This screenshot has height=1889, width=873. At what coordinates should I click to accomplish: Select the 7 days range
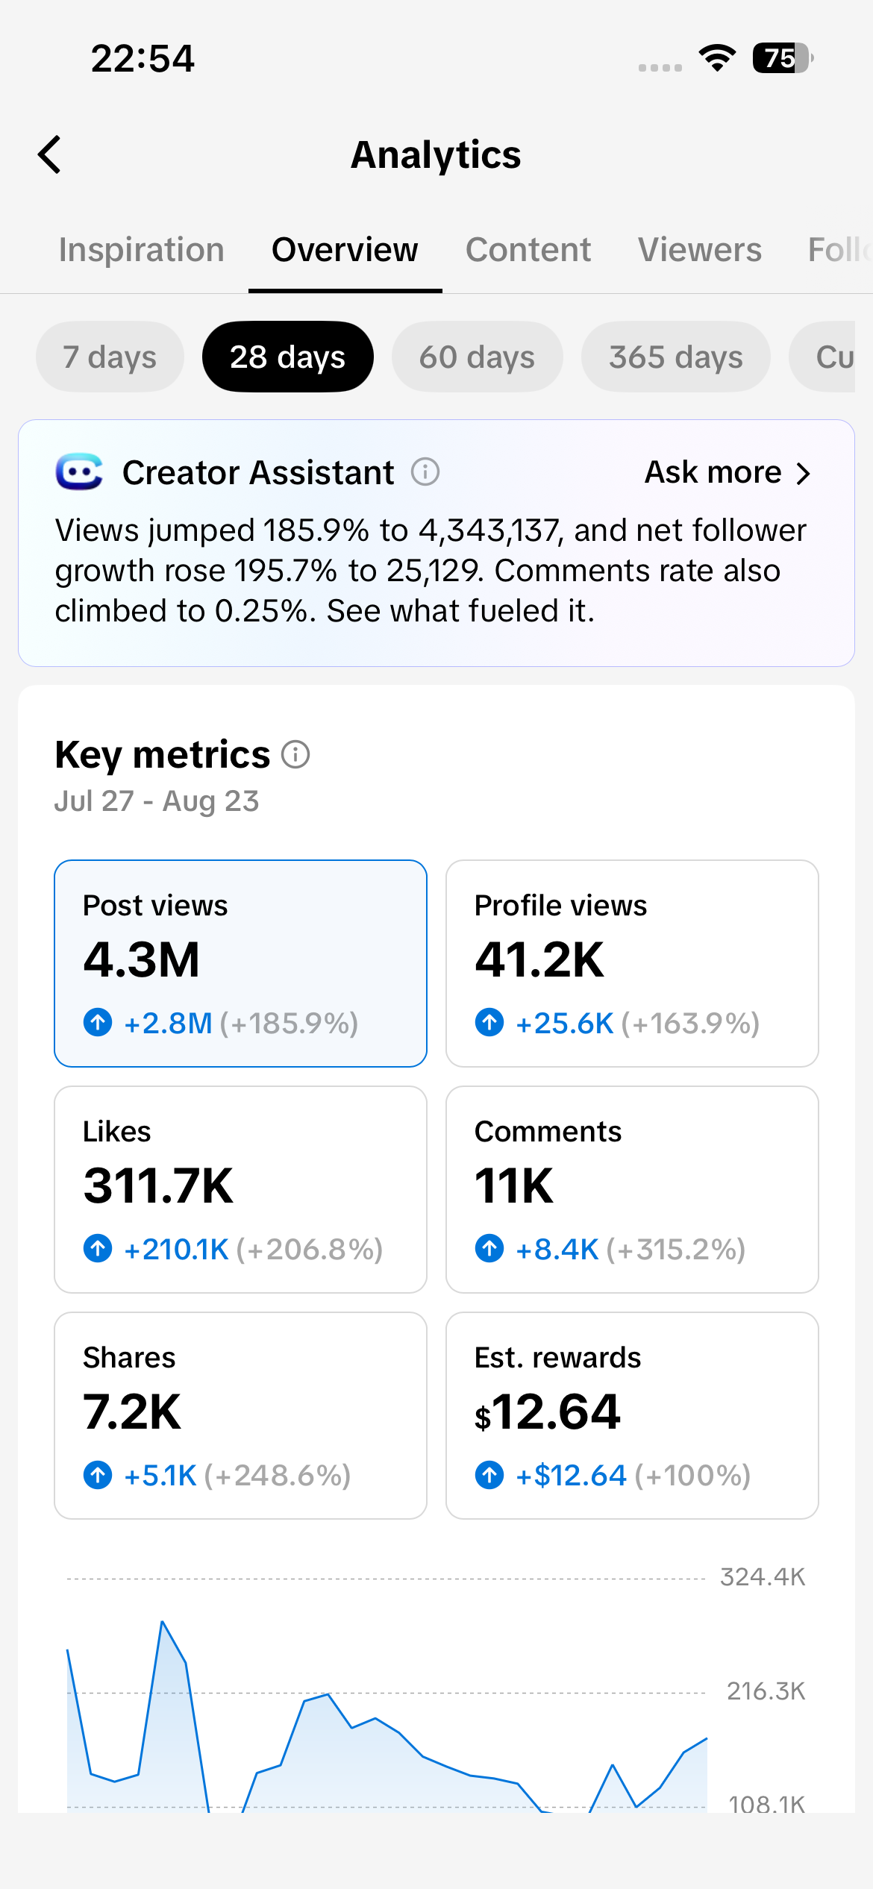coord(110,357)
